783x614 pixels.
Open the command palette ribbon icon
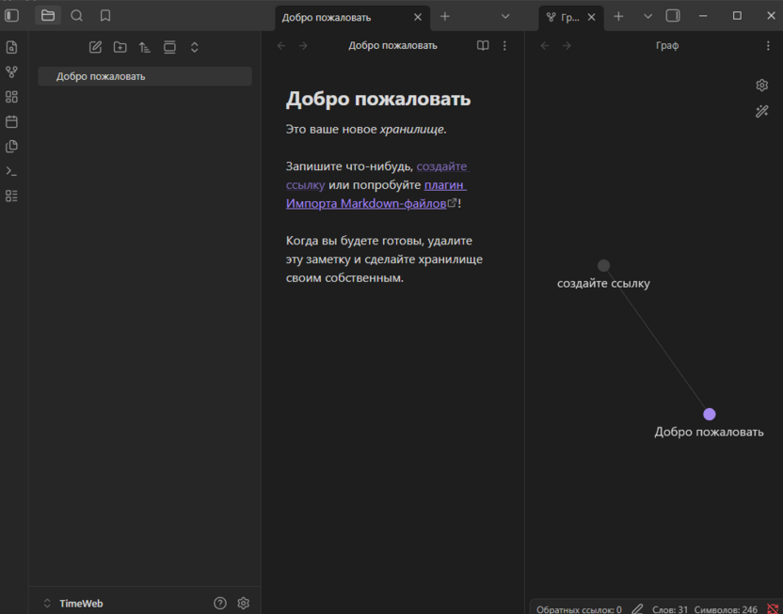click(11, 171)
